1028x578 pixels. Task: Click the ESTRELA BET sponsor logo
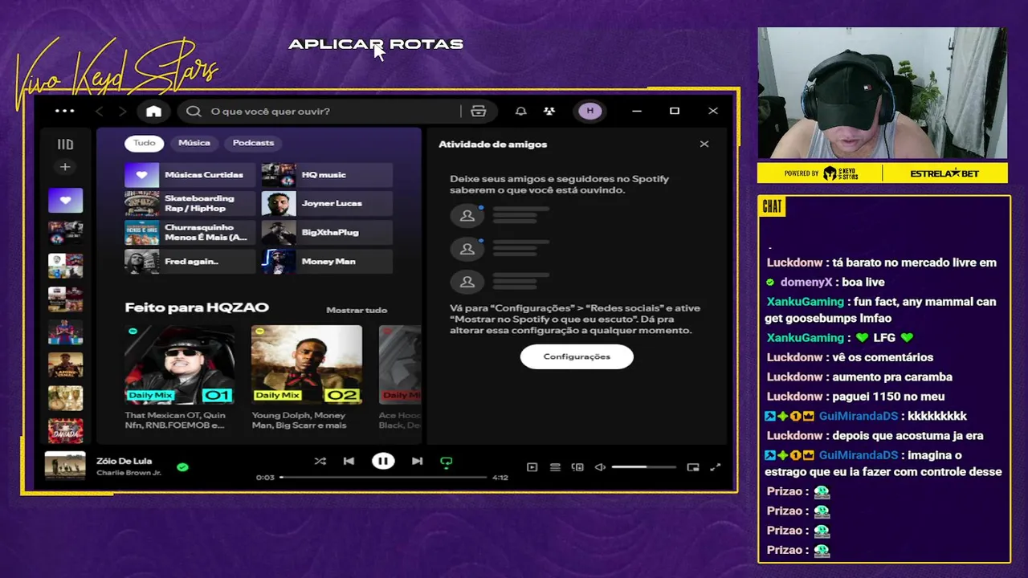944,173
